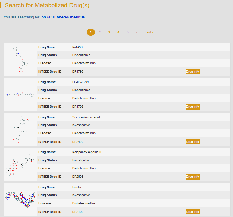Screen dimensions: 233x217
Task: Jump to the Last » results page
Action: pyautogui.click(x=149, y=32)
